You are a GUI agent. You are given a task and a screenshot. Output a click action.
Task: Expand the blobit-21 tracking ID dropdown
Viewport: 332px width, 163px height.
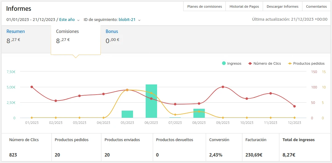[x=130, y=20]
